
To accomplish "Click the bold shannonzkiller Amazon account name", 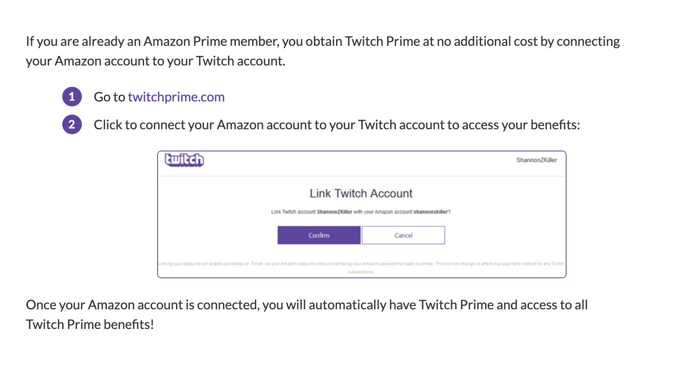I will [431, 212].
